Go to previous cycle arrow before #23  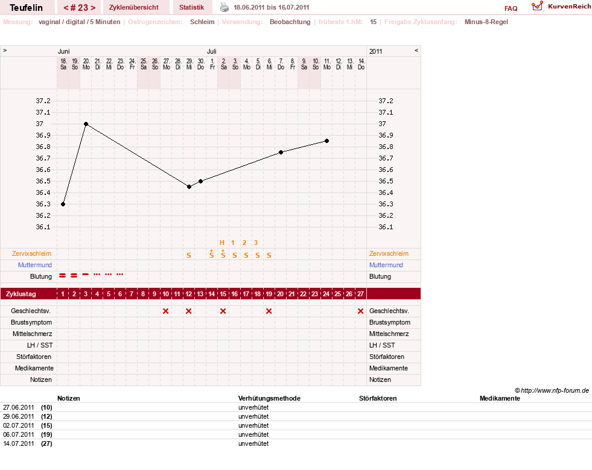pos(66,8)
